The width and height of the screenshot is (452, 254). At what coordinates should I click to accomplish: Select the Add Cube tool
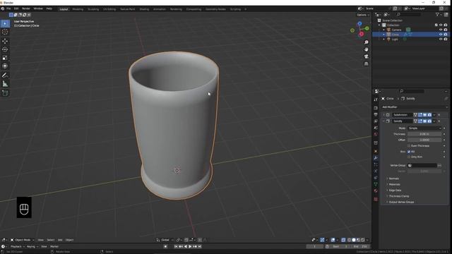coord(5,93)
